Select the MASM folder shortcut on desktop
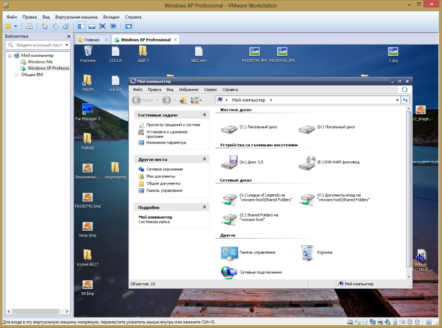442x328 pixels. pos(88,83)
